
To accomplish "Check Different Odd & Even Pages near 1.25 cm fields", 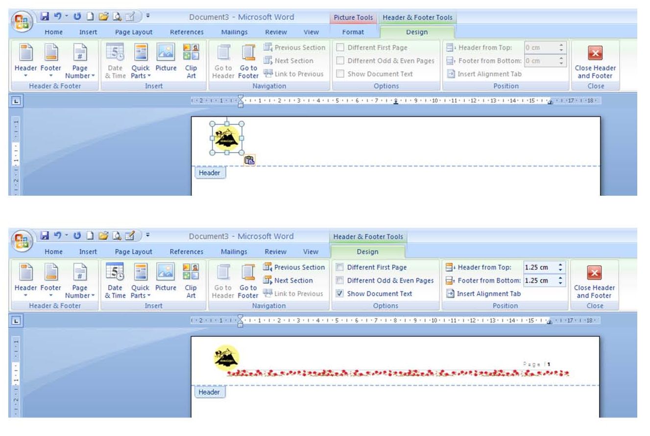I will tap(340, 280).
